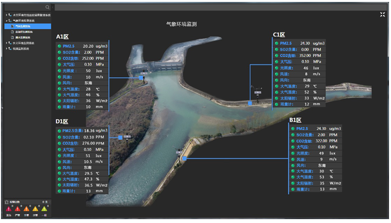The image size is (391, 223).
Task: Click the alarm siren icon in alarm header
Action: point(6,201)
